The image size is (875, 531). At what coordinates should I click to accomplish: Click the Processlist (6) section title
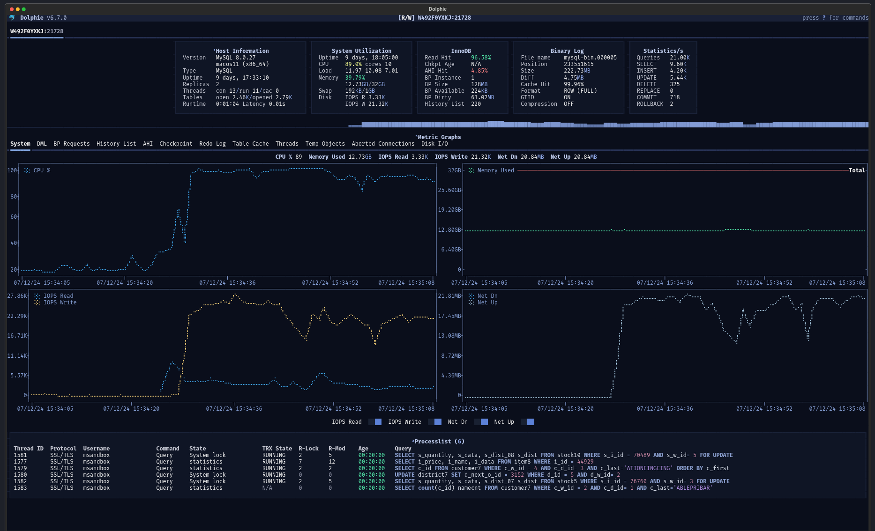click(439, 442)
